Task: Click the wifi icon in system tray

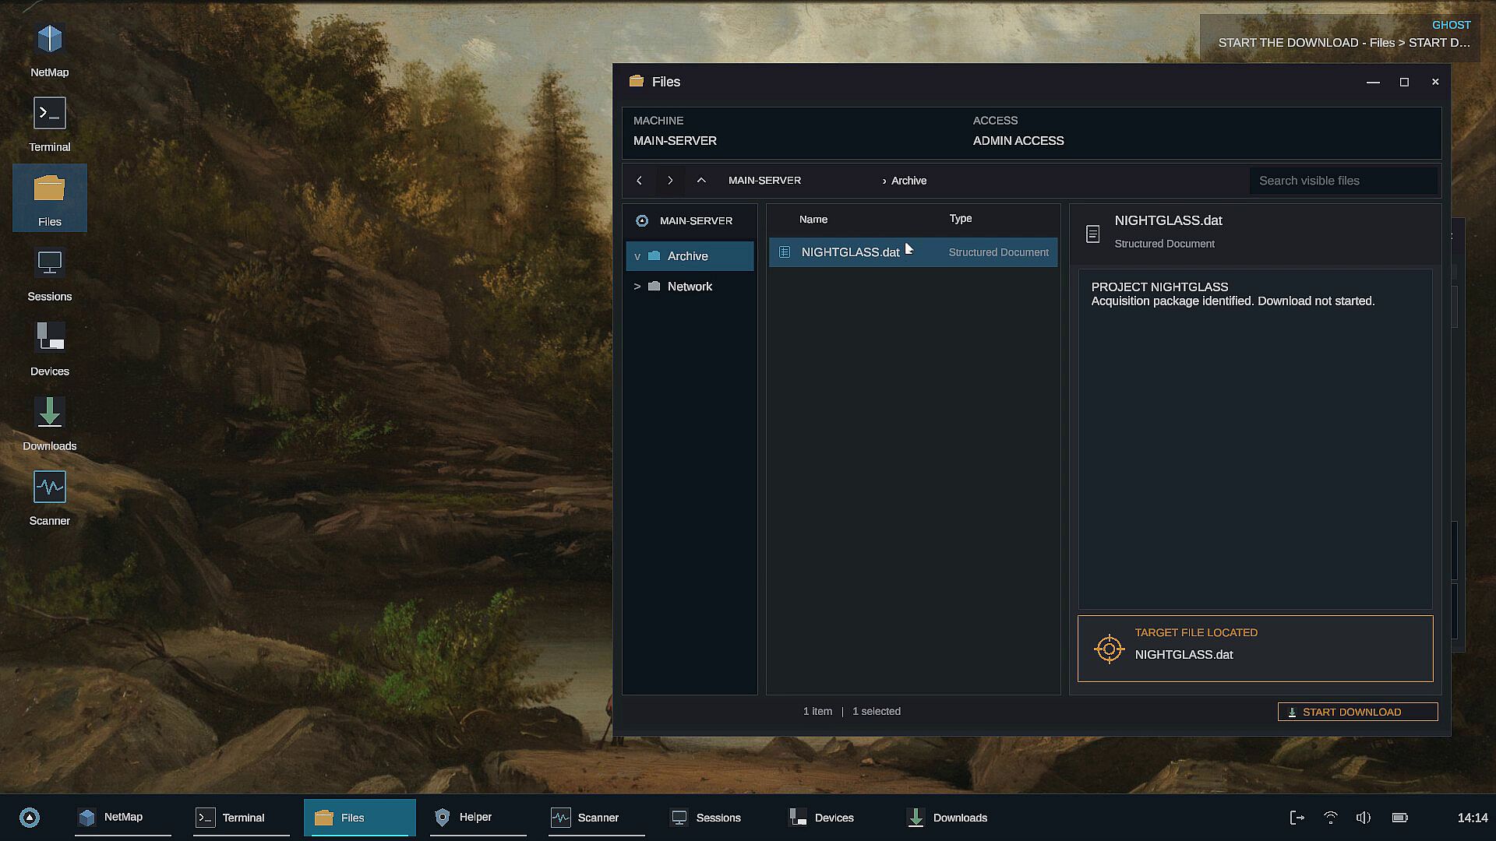Action: click(x=1331, y=817)
